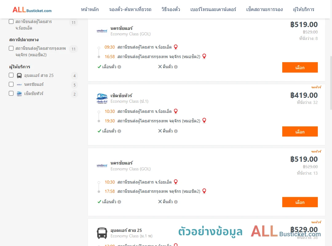The height and width of the screenshot is (246, 332).
Task: Click เลื่อนตั๋ว label on เชิดชัยทัวร์ trip
Action: 109,131
